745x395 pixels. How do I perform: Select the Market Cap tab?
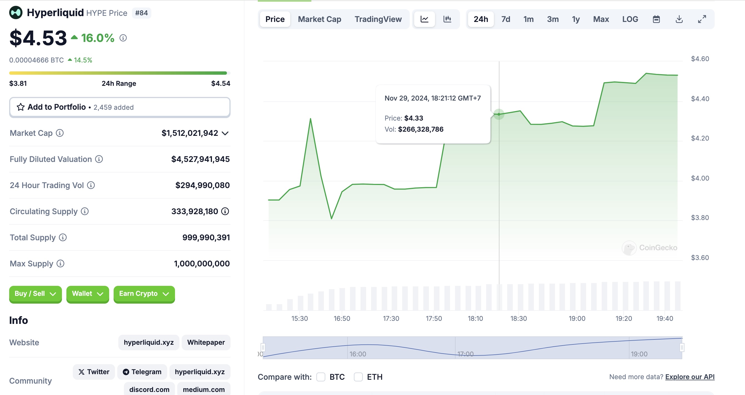click(x=319, y=19)
